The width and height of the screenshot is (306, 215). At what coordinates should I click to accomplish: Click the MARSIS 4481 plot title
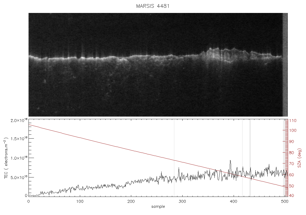pos(152,6)
